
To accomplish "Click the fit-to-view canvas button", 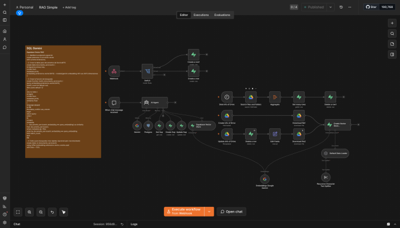I will (18, 212).
